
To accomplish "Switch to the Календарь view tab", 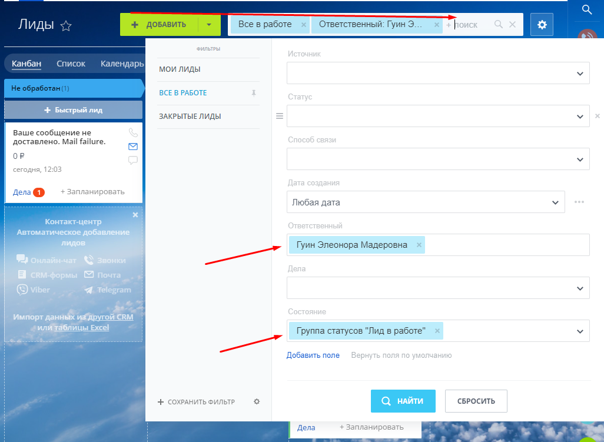I will point(122,64).
